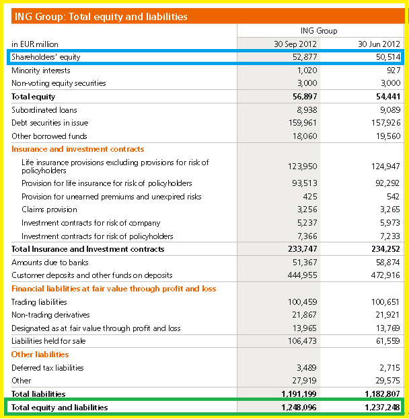The width and height of the screenshot is (409, 419).
Task: Click the bold 'Total equity' row label
Action: coord(33,97)
